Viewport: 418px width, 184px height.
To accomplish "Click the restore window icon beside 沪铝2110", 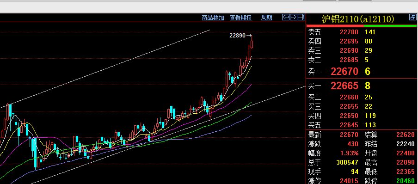I will pyautogui.click(x=412, y=18).
